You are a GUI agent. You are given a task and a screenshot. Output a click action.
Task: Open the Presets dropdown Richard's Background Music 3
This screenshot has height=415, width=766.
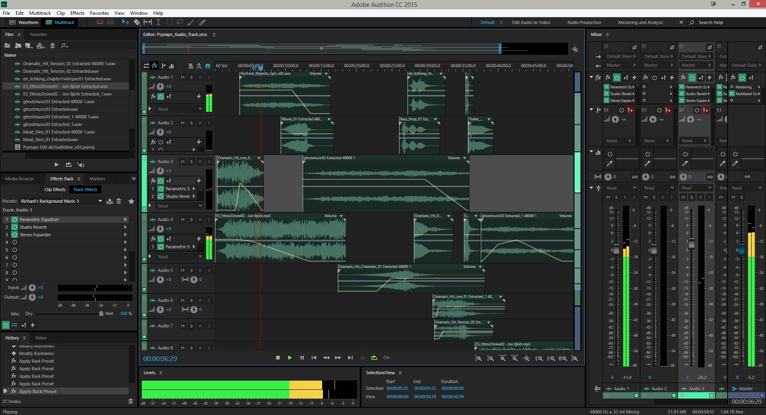tap(61, 201)
